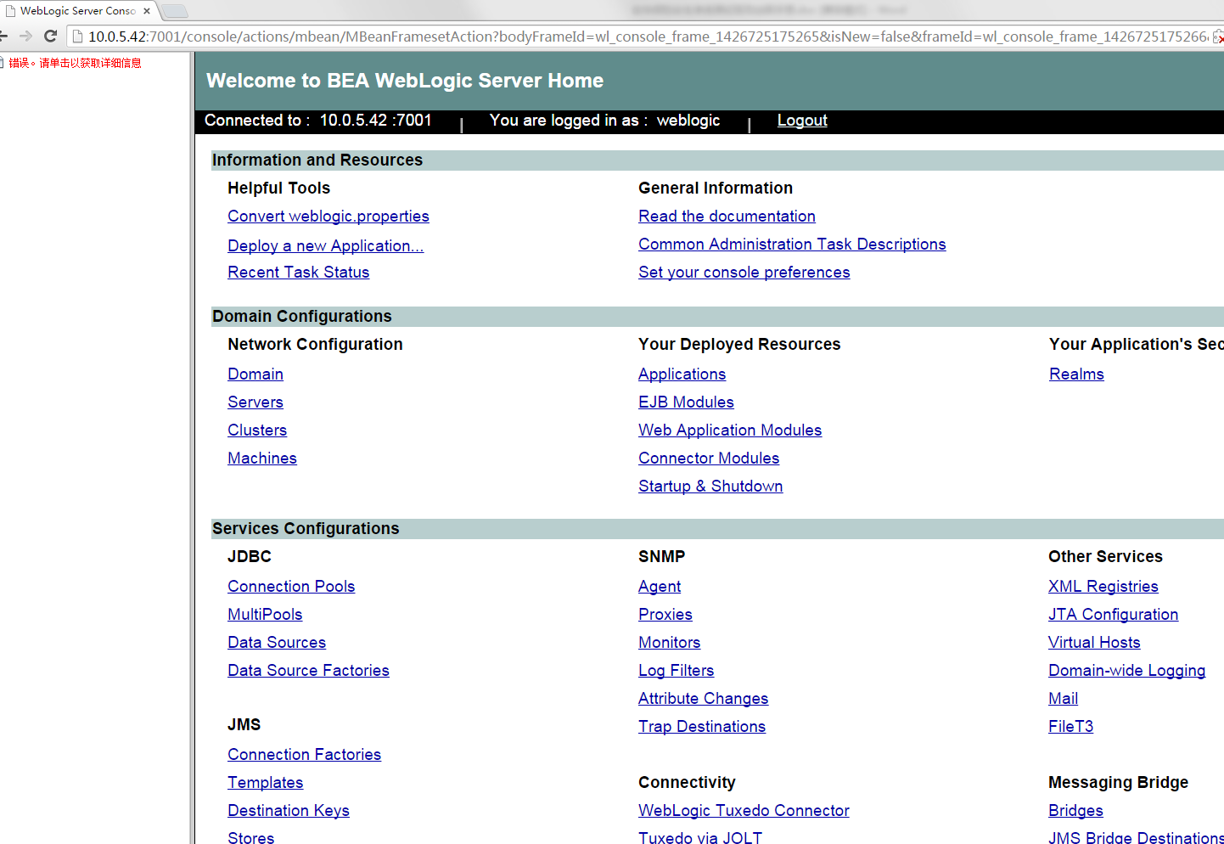Image resolution: width=1224 pixels, height=844 pixels.
Task: Click the page icon in the address bar
Action: point(77,37)
